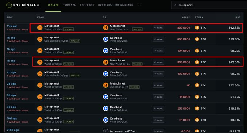This screenshot has height=133, width=247.
Task: Click the search magnifier icon
Action: [175, 5]
